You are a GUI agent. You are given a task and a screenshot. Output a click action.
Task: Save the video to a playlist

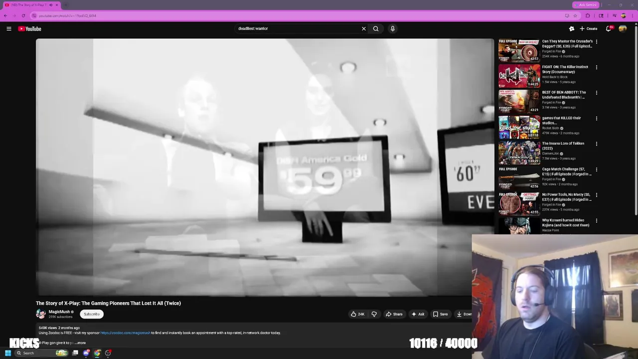(440, 314)
